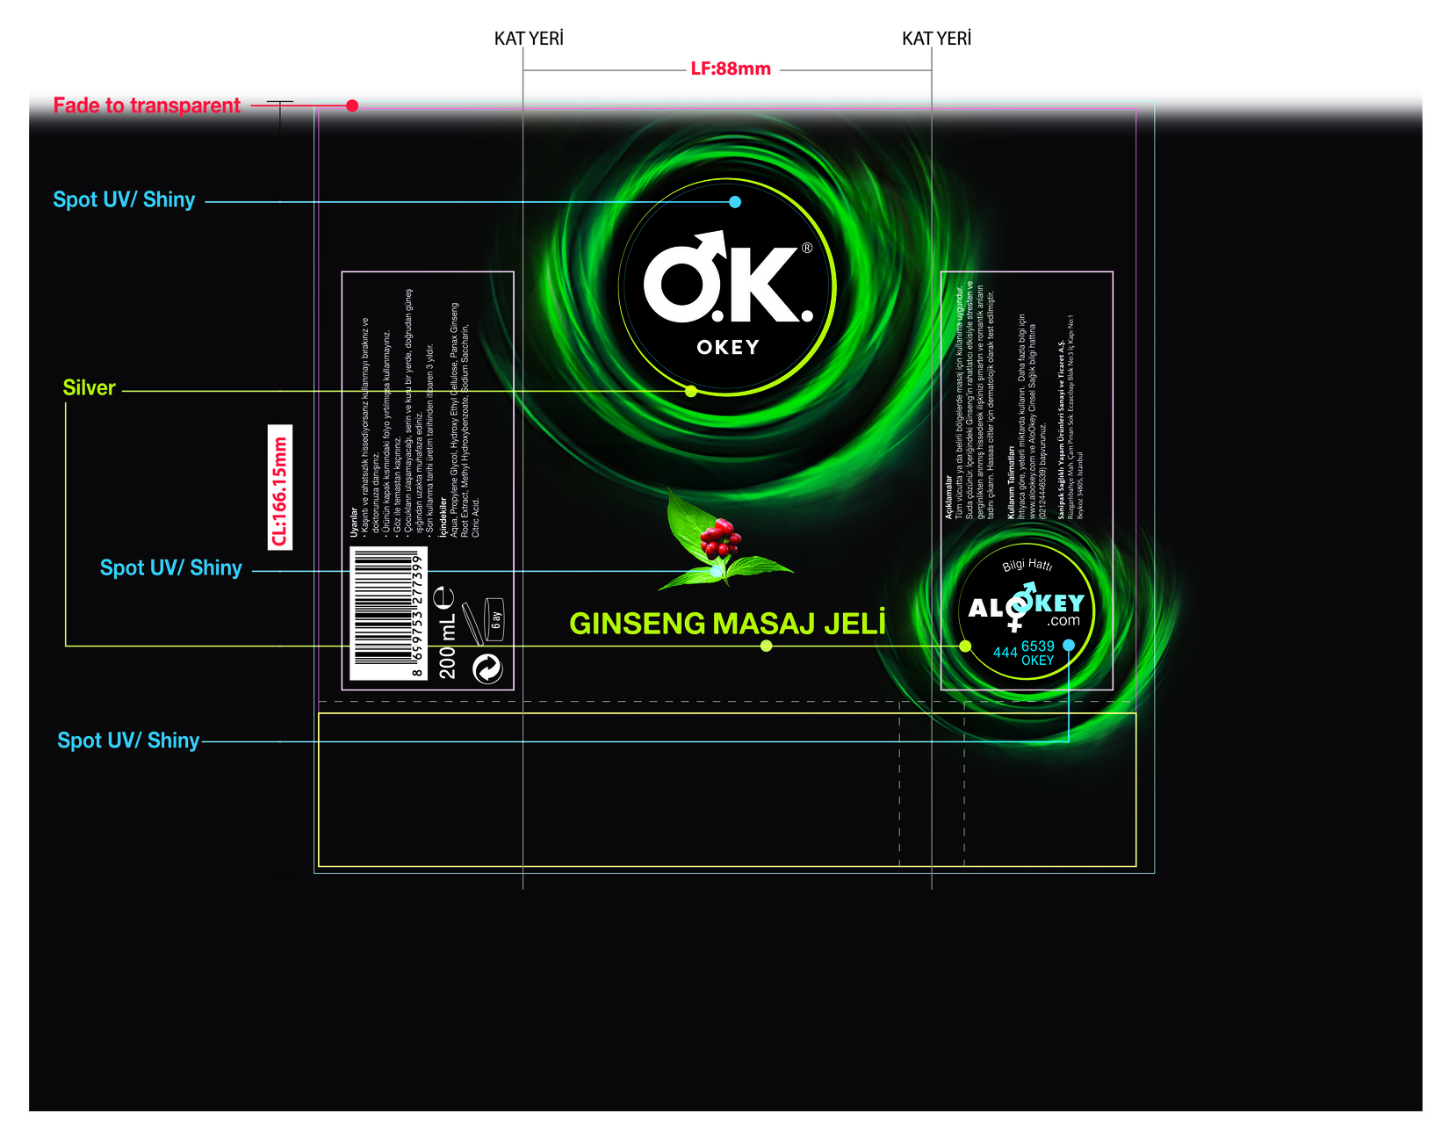Click the light blue dot on the ginseng leaf
Screen dimensions: 1449x1134
point(717,571)
